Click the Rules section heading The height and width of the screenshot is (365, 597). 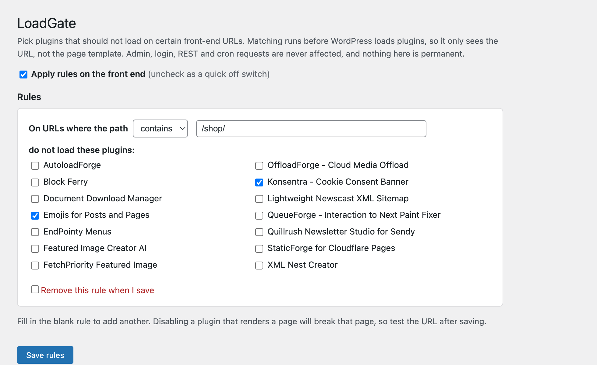[x=29, y=97]
